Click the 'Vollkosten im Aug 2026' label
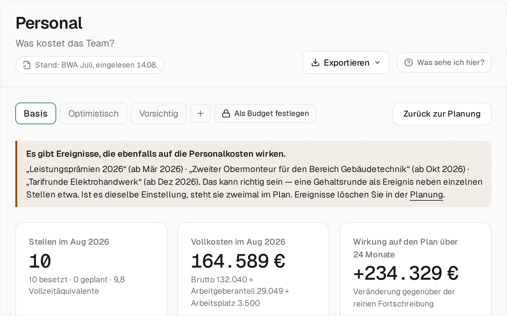This screenshot has width=507, height=316. point(238,242)
